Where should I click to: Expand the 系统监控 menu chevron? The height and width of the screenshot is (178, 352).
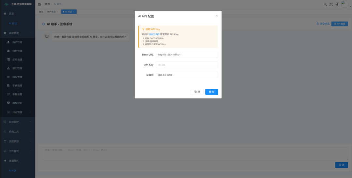tap(31, 122)
